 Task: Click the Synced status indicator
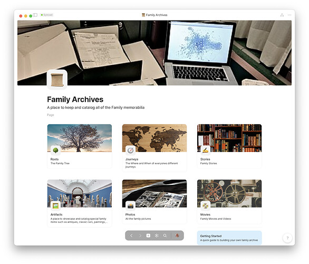click(47, 15)
